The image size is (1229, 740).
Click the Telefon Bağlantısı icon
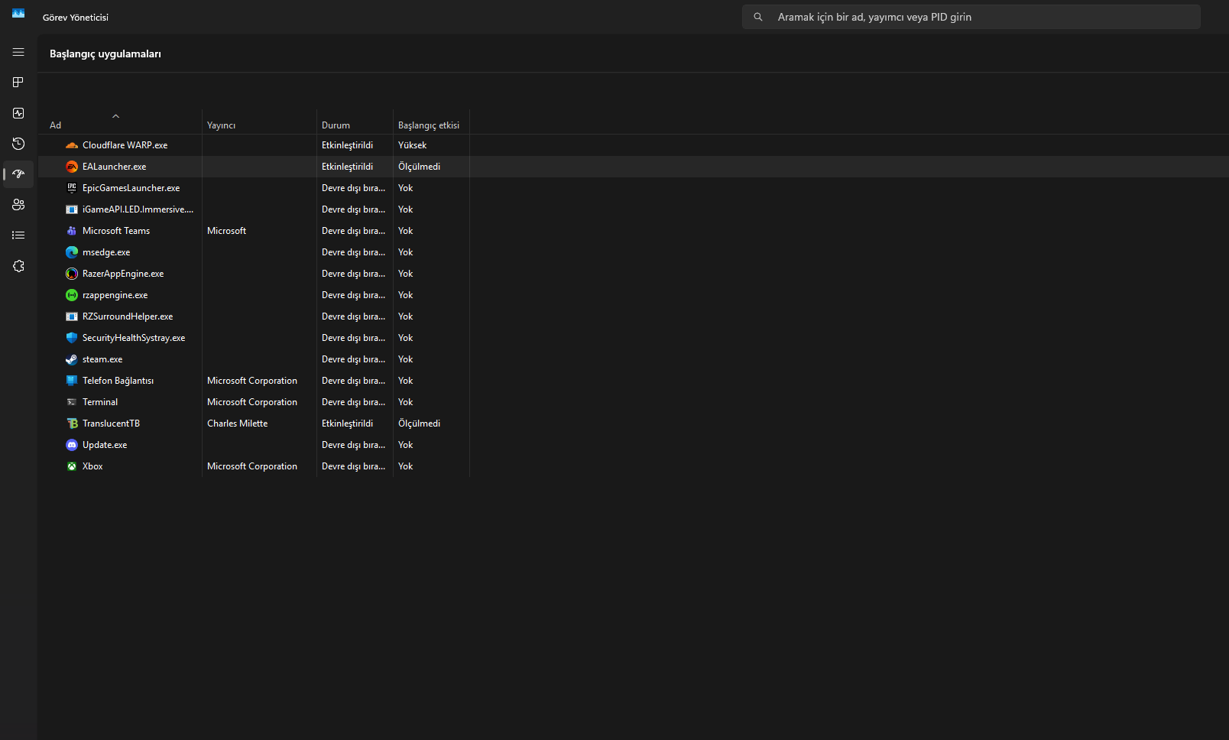coord(72,381)
